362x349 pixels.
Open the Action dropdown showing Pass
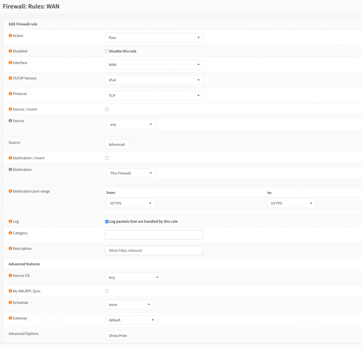tap(154, 38)
